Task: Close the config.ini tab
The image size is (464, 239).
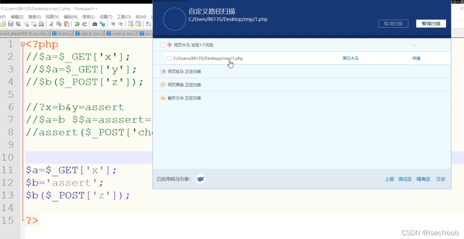Action: click(135, 33)
